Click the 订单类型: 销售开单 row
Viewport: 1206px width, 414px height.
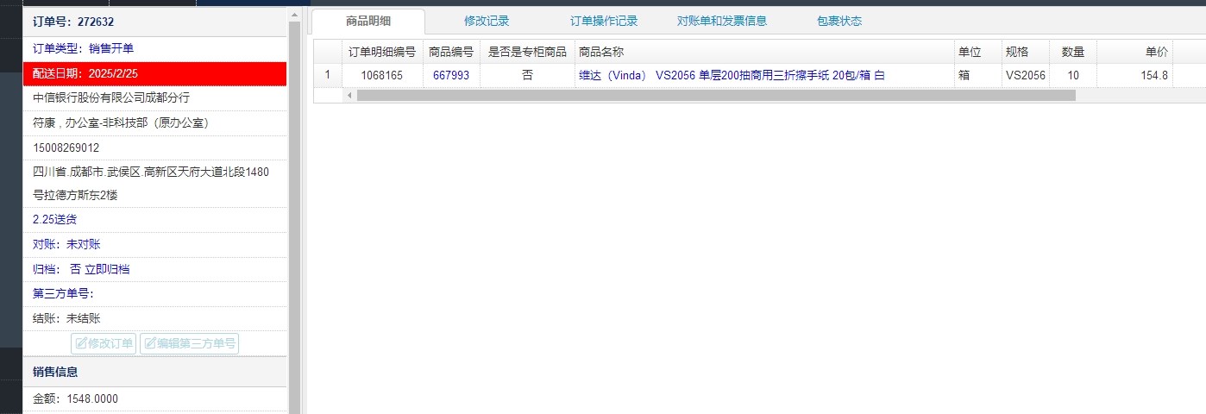tap(154, 49)
